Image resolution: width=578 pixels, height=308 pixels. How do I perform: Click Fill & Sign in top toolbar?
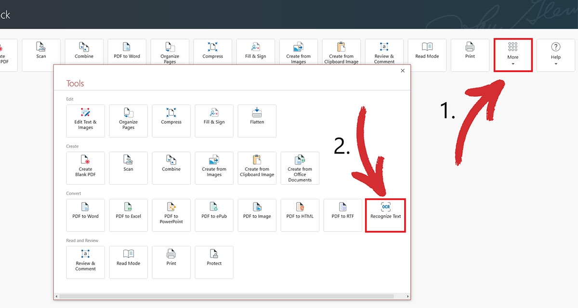(255, 55)
